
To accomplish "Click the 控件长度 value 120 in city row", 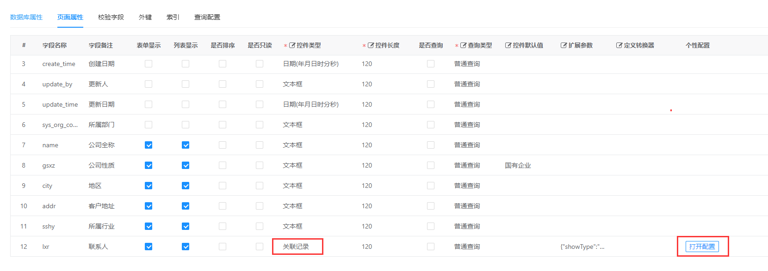I will click(367, 186).
